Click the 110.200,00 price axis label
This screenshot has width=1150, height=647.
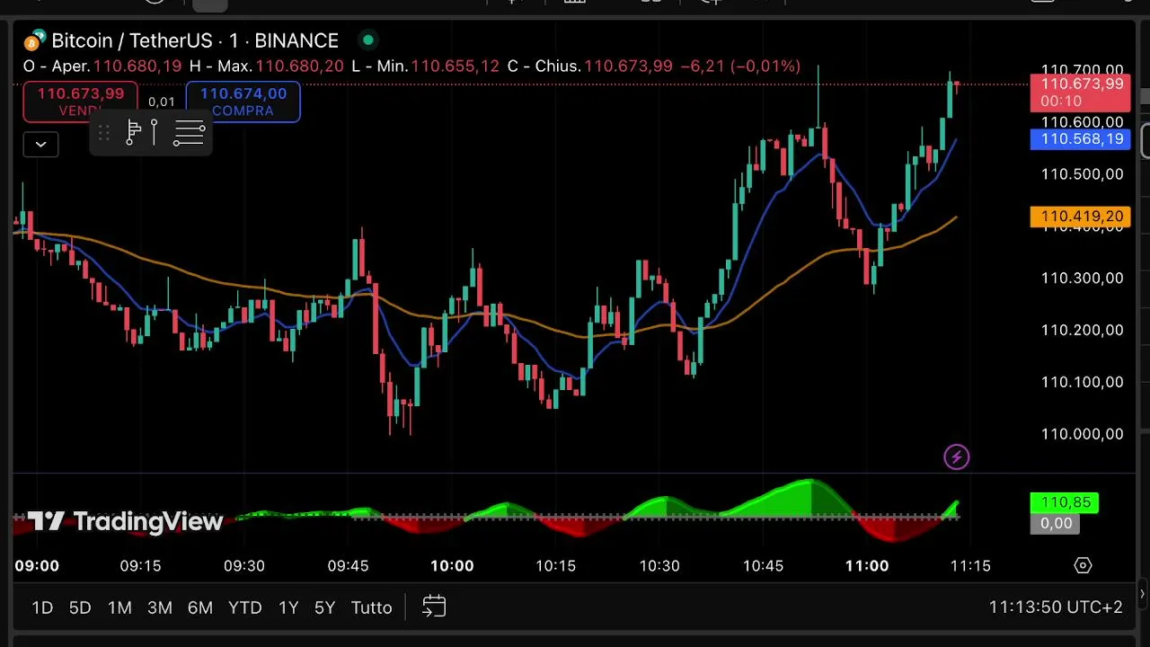pos(1082,331)
